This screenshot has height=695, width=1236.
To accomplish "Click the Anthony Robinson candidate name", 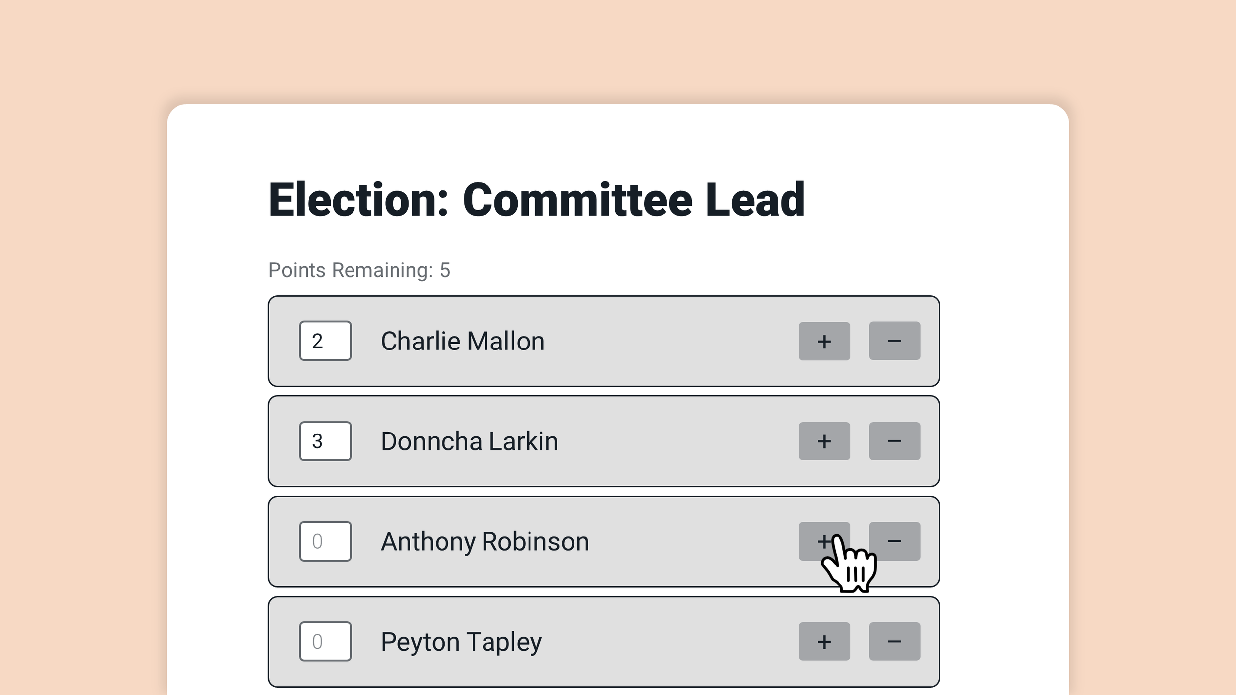I will pyautogui.click(x=485, y=542).
